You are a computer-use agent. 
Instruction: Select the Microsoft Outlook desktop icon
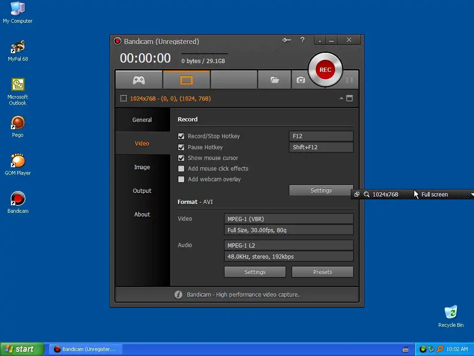[18, 92]
